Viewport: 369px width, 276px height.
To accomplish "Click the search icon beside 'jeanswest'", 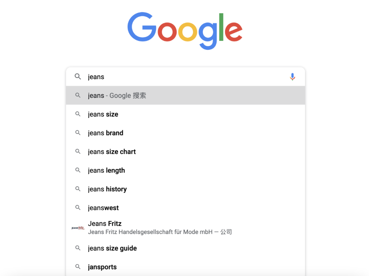I will click(78, 207).
